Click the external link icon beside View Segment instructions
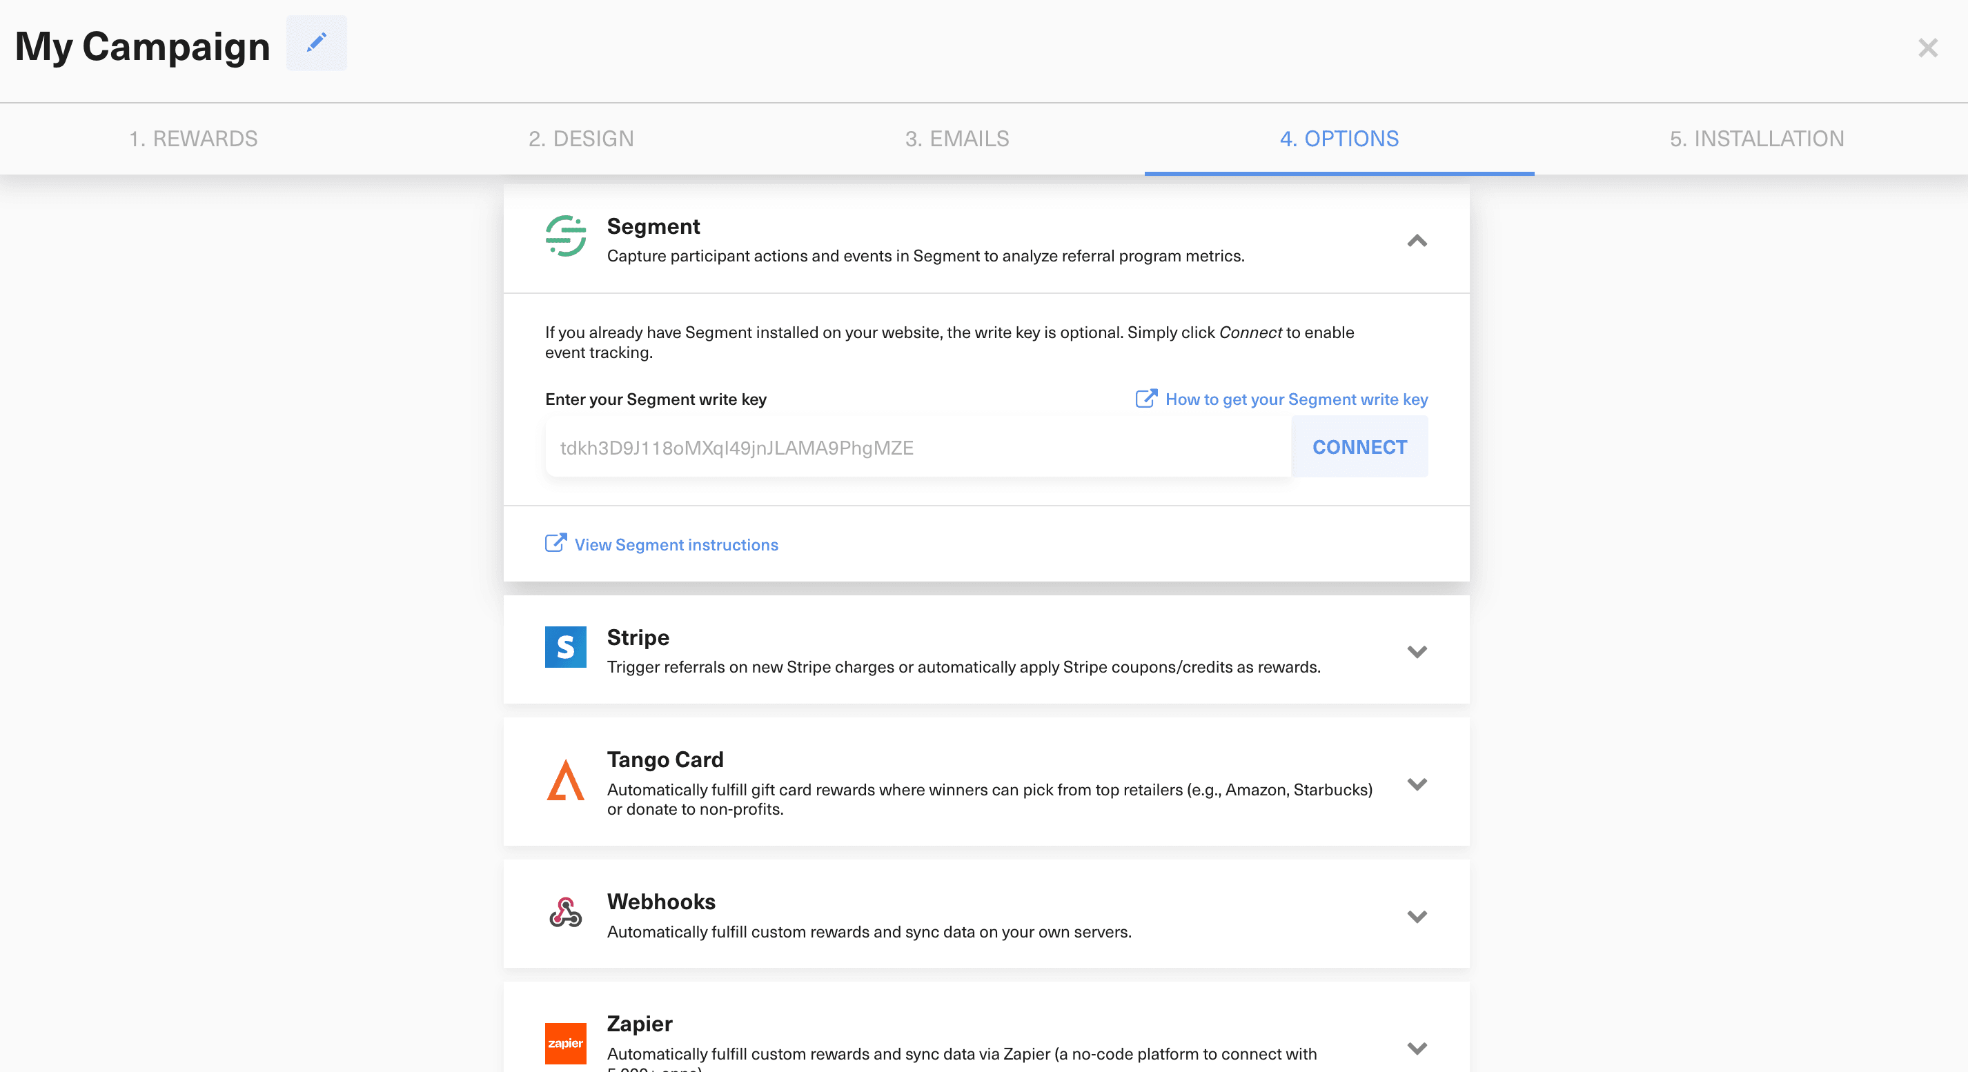This screenshot has width=1968, height=1072. point(555,543)
